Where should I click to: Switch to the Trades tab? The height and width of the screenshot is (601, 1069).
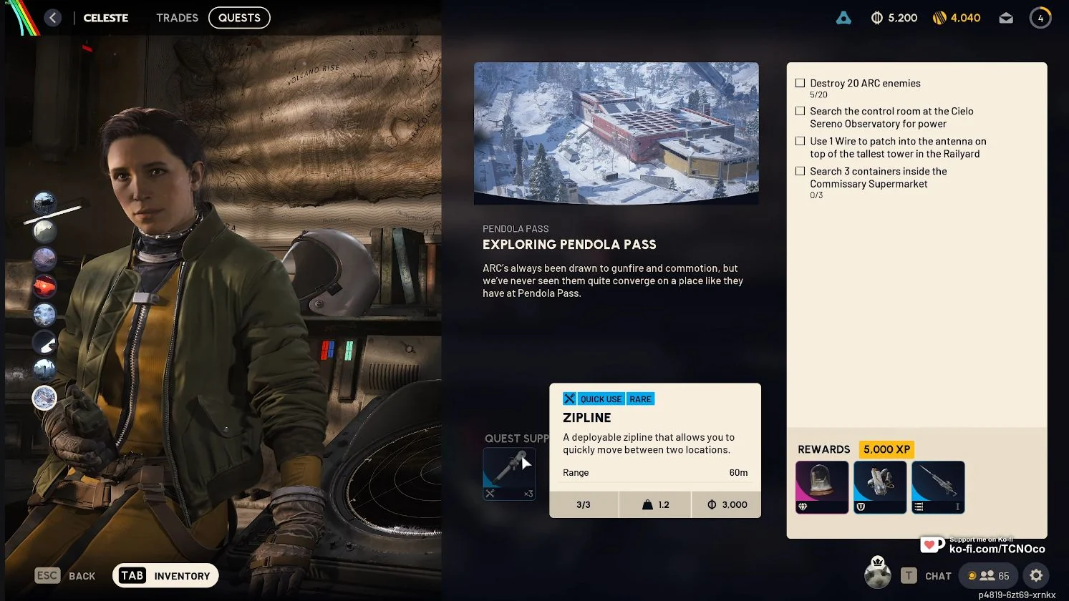(177, 18)
